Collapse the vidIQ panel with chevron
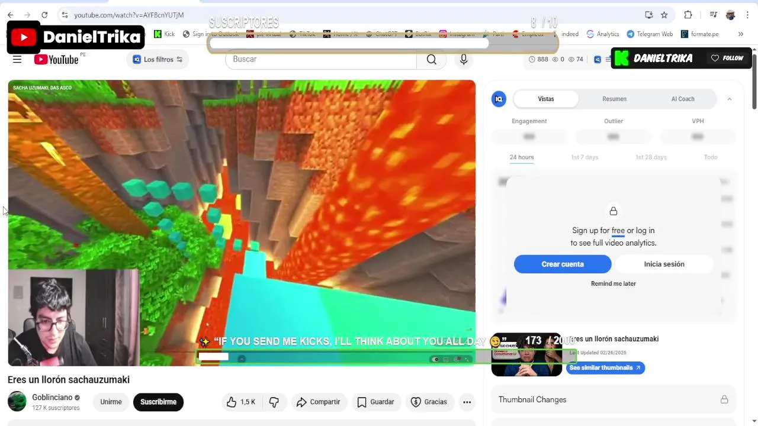Image resolution: width=758 pixels, height=426 pixels. [x=730, y=99]
